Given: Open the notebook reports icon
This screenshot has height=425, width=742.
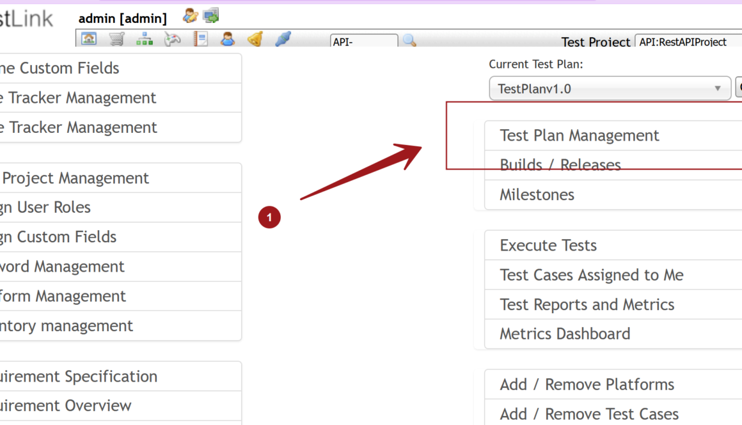Looking at the screenshot, I should 201,39.
